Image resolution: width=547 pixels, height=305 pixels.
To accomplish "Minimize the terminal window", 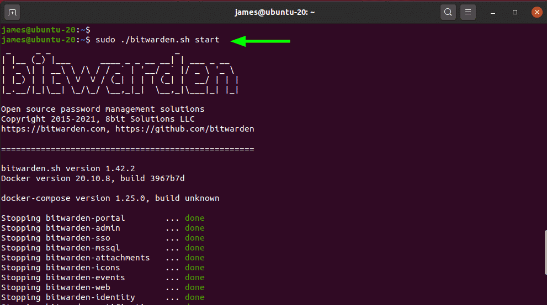I will [493, 13].
